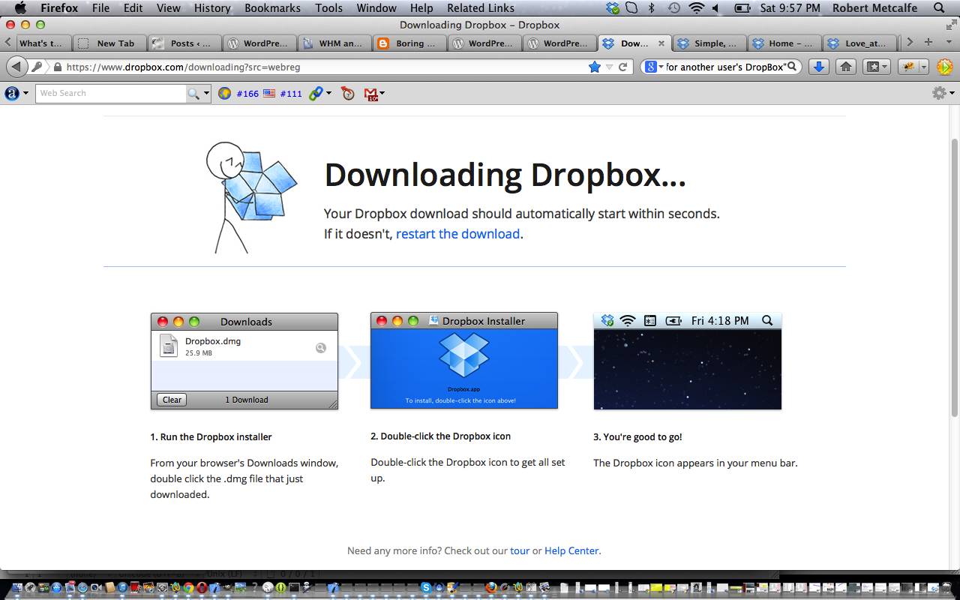Image resolution: width=960 pixels, height=600 pixels.
Task: Open the Related Links menu
Action: click(481, 8)
